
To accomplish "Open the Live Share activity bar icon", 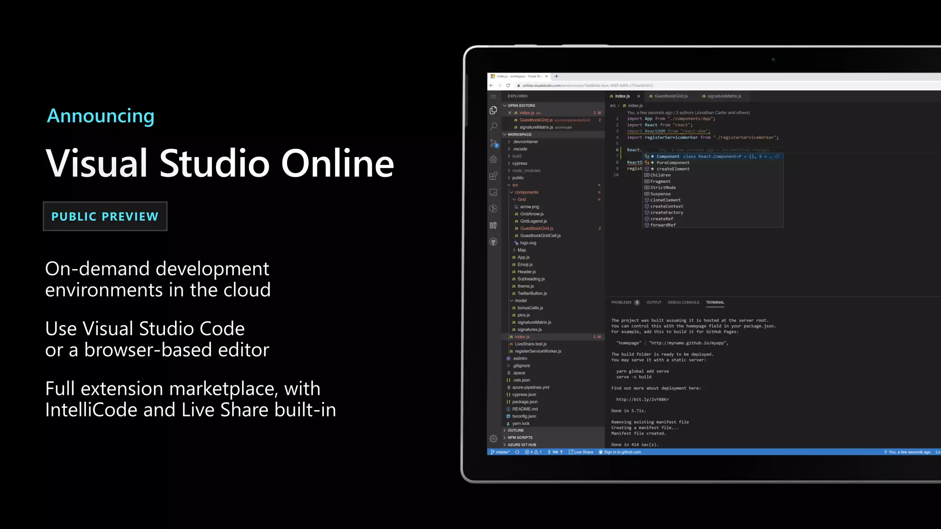I will tap(493, 225).
